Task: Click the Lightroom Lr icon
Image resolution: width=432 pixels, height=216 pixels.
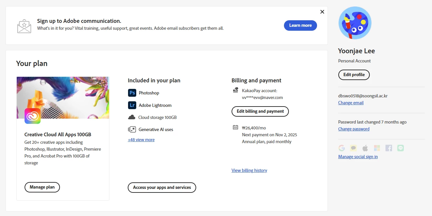Action: click(x=132, y=105)
